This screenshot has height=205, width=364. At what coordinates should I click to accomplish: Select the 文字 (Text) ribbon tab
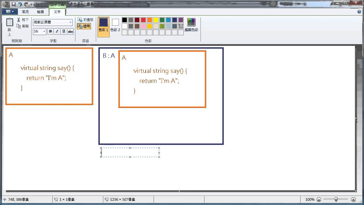tap(57, 12)
